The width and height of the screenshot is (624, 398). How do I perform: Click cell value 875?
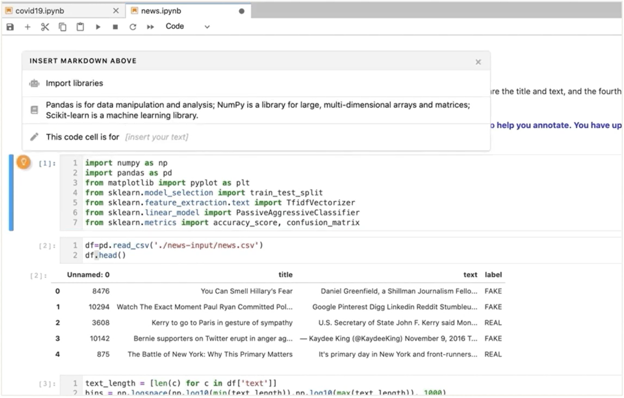tap(103, 354)
